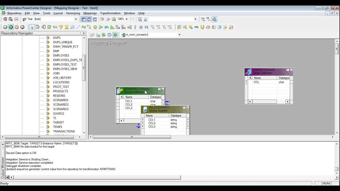
Task: Open the Target Designer tool icon
Action: (98, 35)
